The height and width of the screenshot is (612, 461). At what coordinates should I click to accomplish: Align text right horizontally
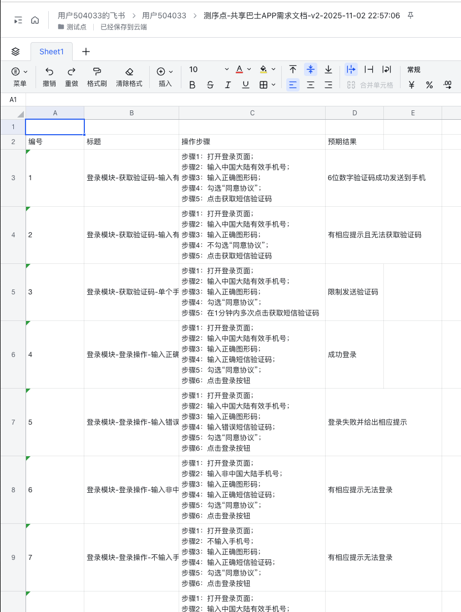[328, 85]
